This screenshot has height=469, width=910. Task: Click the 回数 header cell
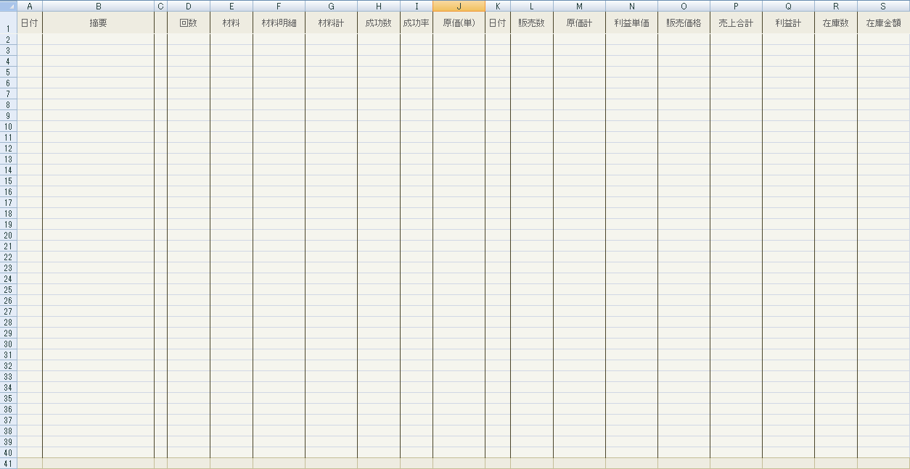(189, 22)
